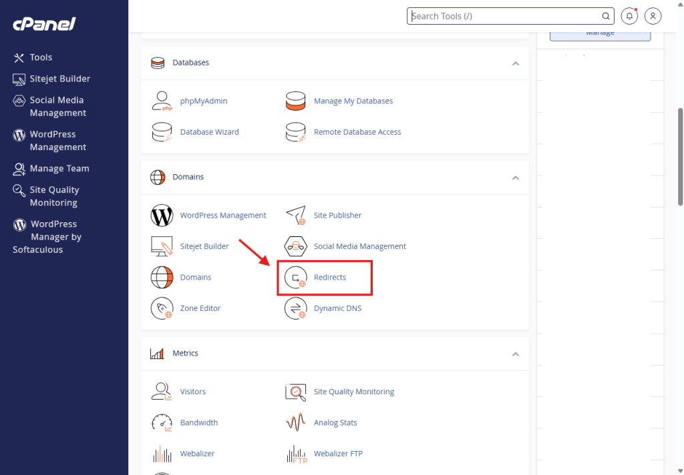Open the Social Media Management link
The width and height of the screenshot is (684, 475).
359,246
